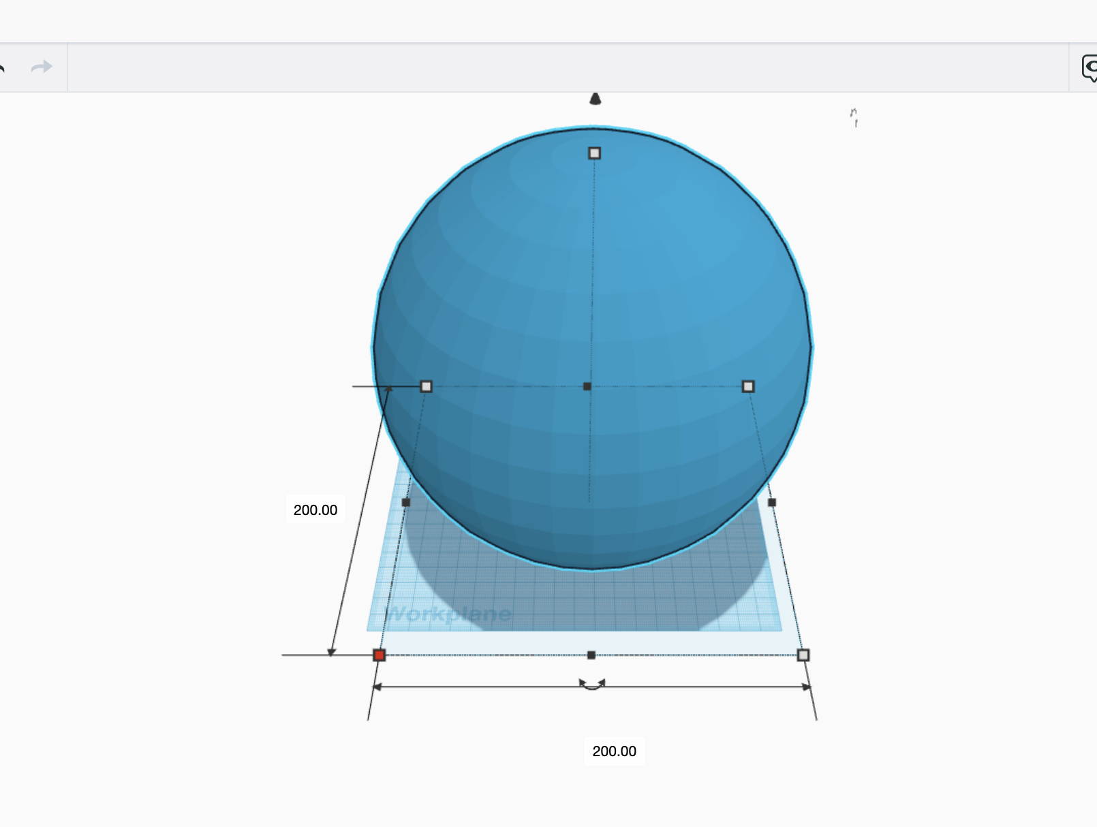This screenshot has width=1097, height=827.
Task: Click the right midpoint scale handle of the sphere
Action: pyautogui.click(x=750, y=386)
